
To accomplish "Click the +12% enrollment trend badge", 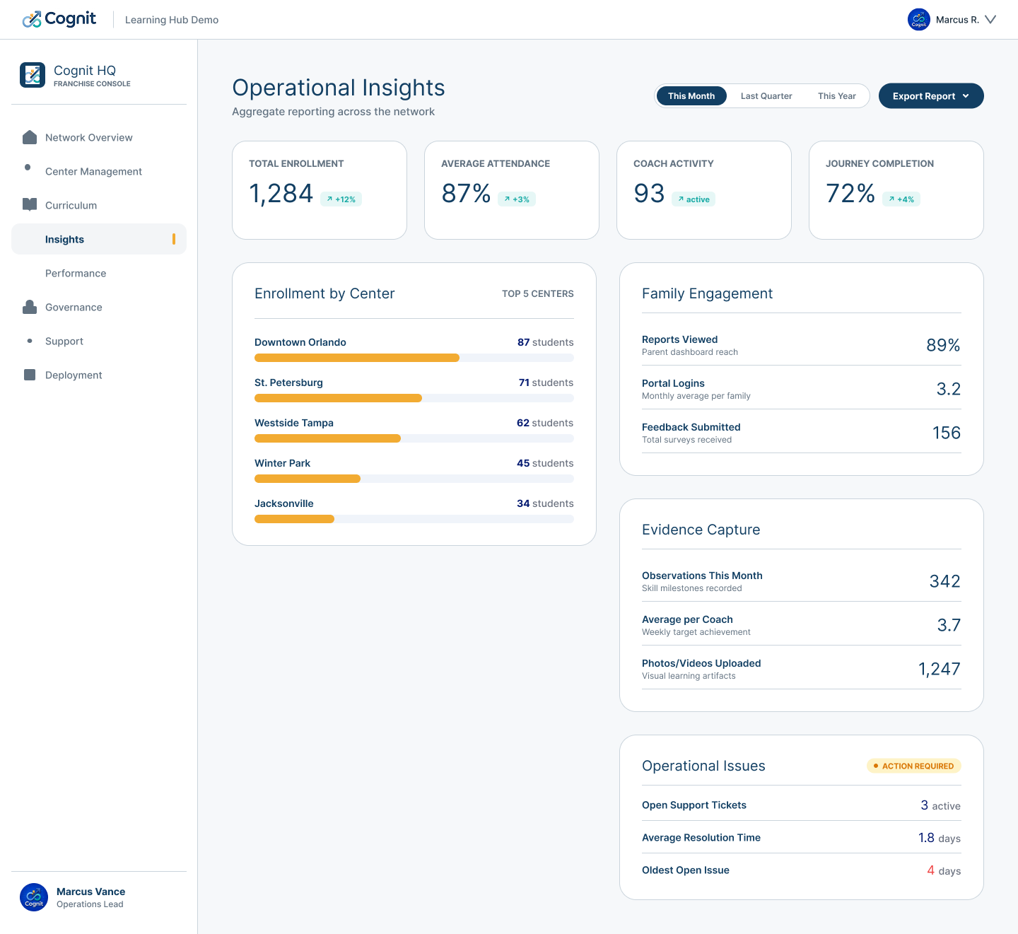I will pyautogui.click(x=341, y=199).
